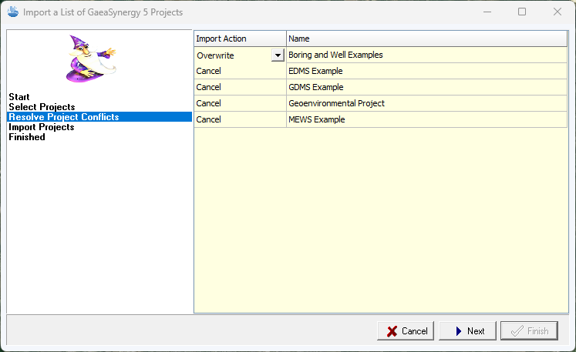Select the Resolve Project Conflicts step
576x352 pixels.
99,117
